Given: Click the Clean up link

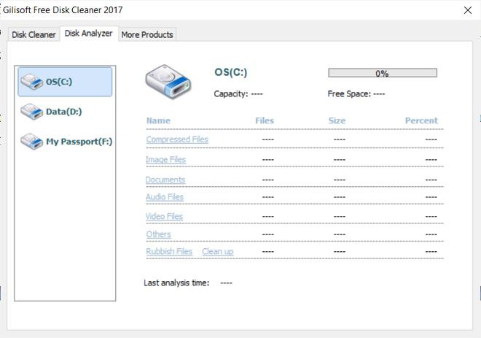Looking at the screenshot, I should [218, 252].
